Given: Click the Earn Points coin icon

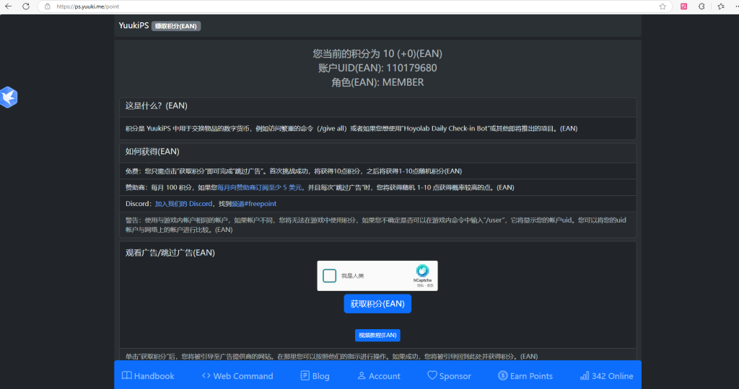Looking at the screenshot, I should 503,375.
